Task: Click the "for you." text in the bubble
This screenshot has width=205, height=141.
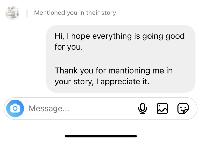Action: (x=68, y=48)
